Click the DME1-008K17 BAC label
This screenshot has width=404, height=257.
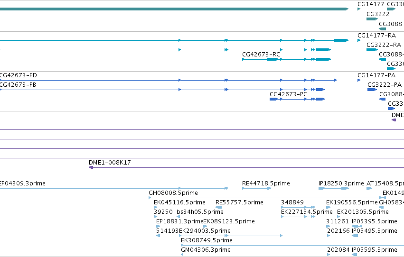click(x=110, y=163)
